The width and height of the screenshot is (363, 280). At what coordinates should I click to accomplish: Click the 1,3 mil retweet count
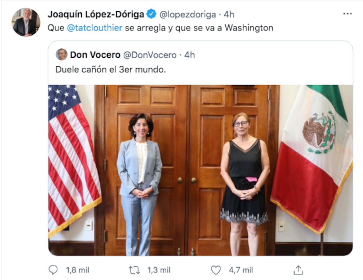coord(159,270)
